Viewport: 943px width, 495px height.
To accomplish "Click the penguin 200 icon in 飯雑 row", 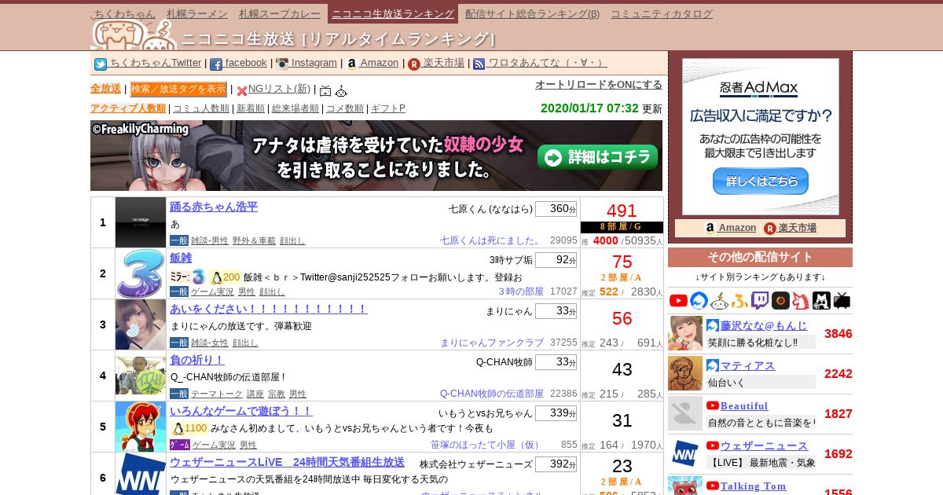I will pyautogui.click(x=217, y=277).
